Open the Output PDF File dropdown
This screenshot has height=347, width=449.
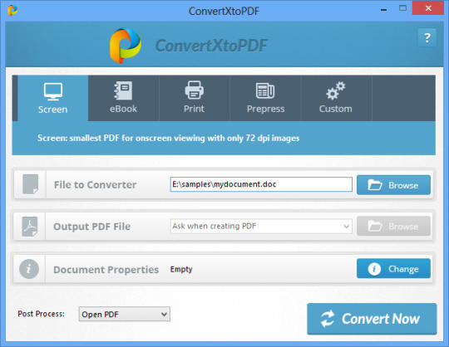(x=261, y=227)
